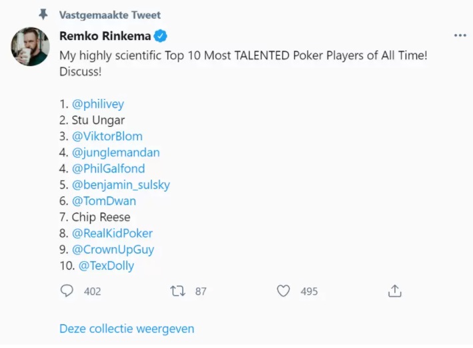Screen dimensions: 473x348
Task: Open the three-dot more options menu
Action: tap(460, 36)
